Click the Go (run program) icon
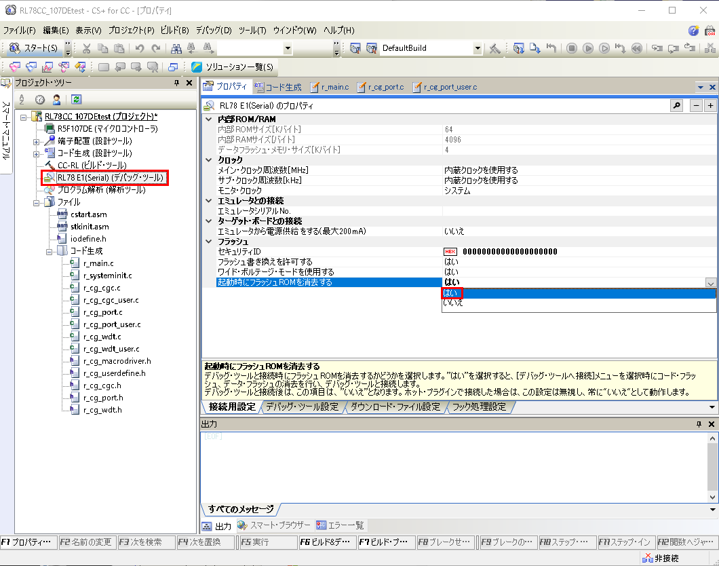The height and width of the screenshot is (566, 719). (x=588, y=48)
